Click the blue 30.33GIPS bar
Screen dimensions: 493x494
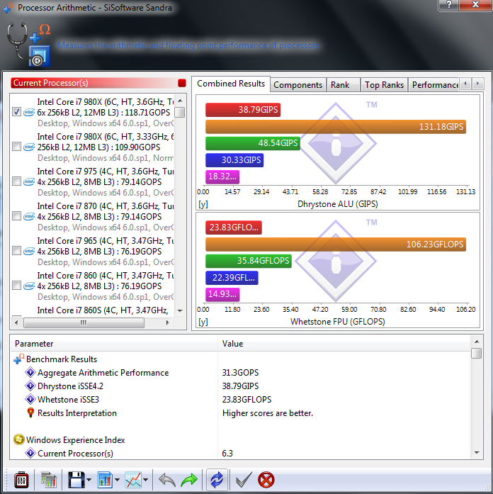coord(234,160)
